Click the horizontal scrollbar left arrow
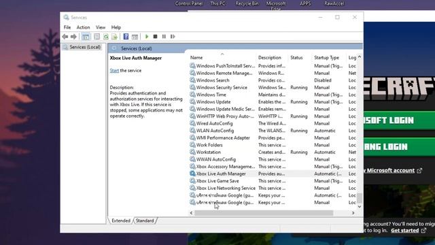Screen dimensions: 435x245 (x=191, y=213)
